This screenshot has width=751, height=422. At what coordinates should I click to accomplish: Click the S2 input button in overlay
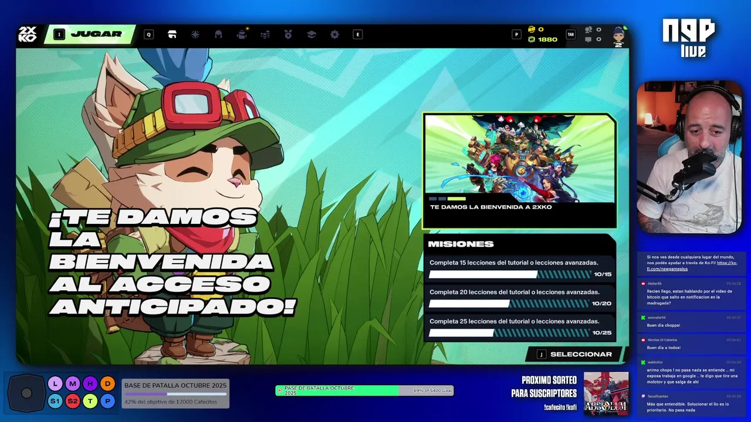click(72, 401)
